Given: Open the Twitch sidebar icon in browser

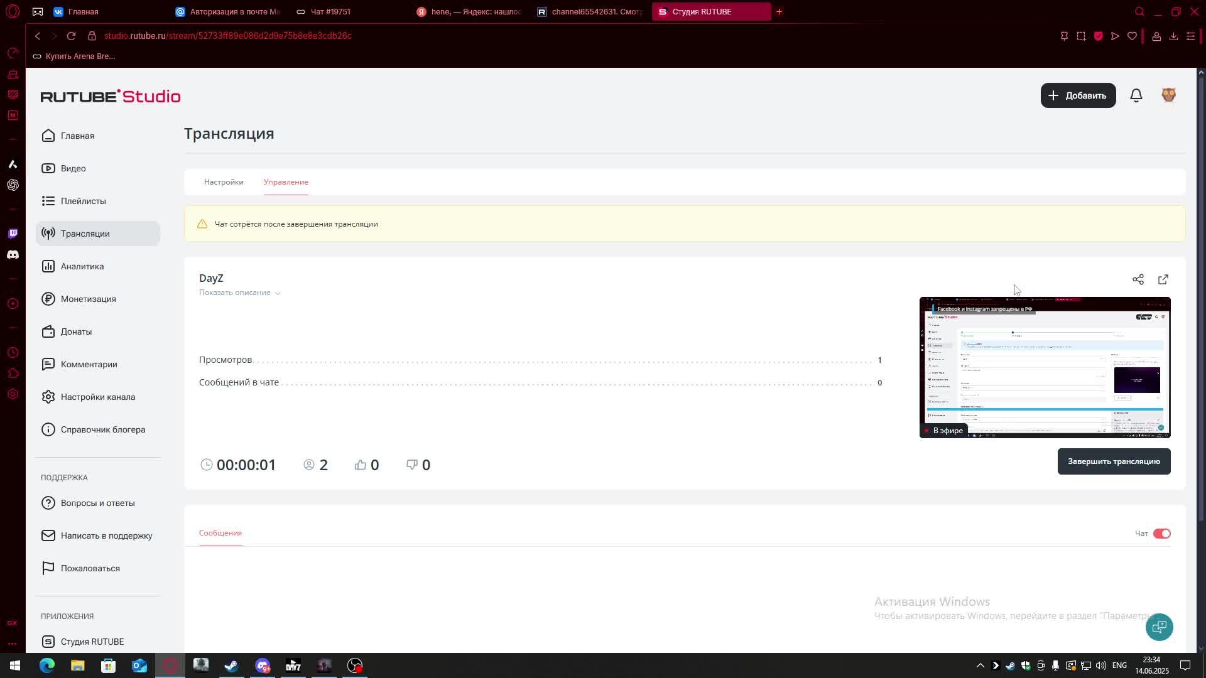Looking at the screenshot, I should [13, 234].
